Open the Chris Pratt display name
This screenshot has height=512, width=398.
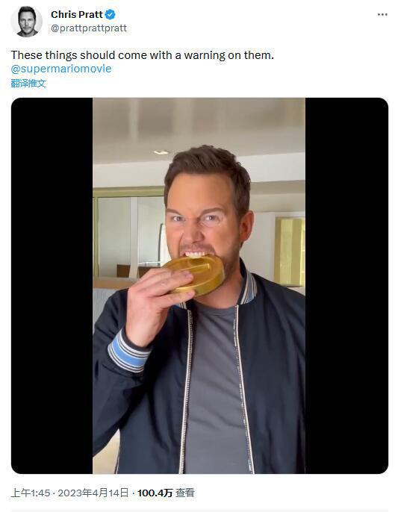(x=77, y=14)
